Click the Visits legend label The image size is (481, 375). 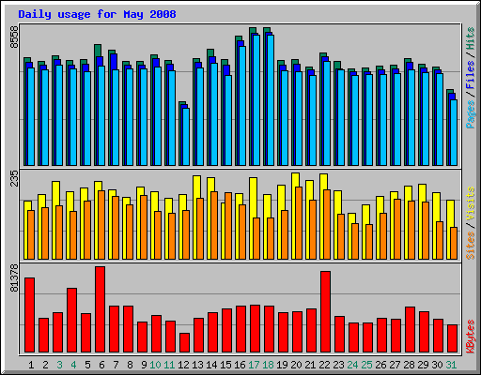pyautogui.click(x=471, y=204)
